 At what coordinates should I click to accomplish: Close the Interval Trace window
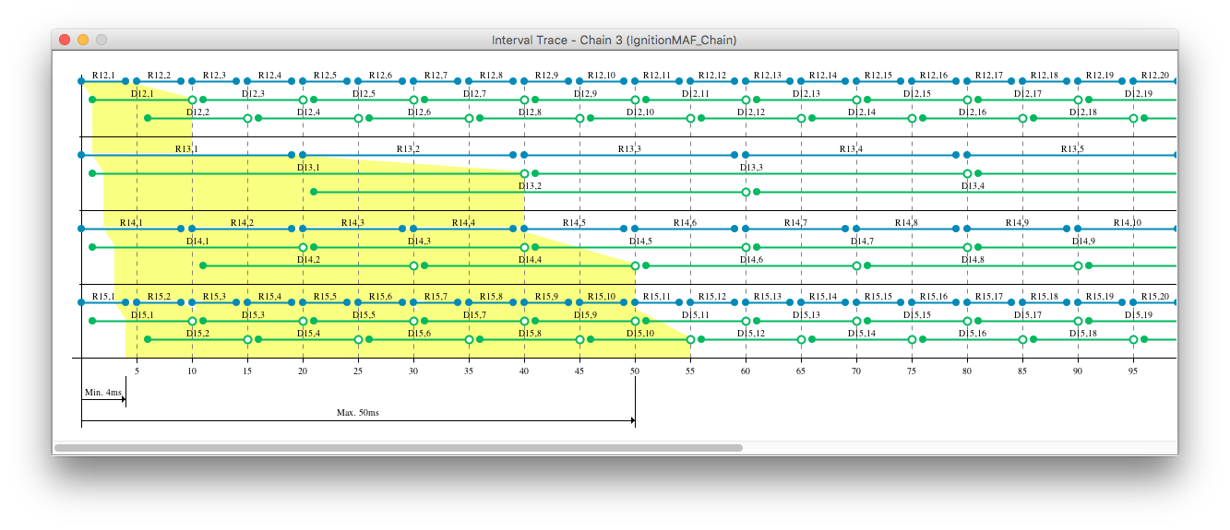pyautogui.click(x=65, y=40)
